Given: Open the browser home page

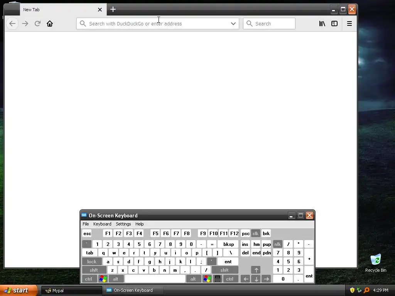Looking at the screenshot, I should point(50,24).
